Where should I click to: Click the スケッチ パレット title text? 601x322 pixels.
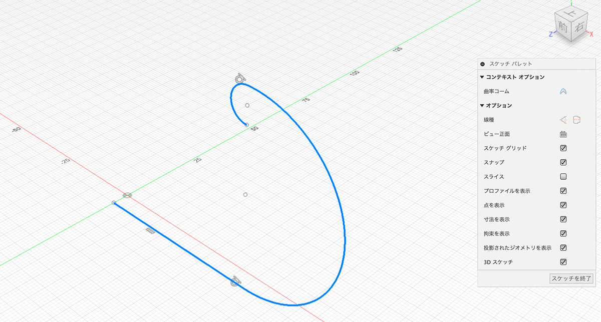click(x=510, y=64)
